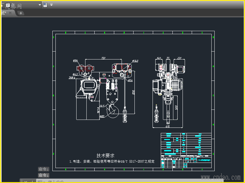
Task: Close the command line panel
Action: [x=26, y=181]
